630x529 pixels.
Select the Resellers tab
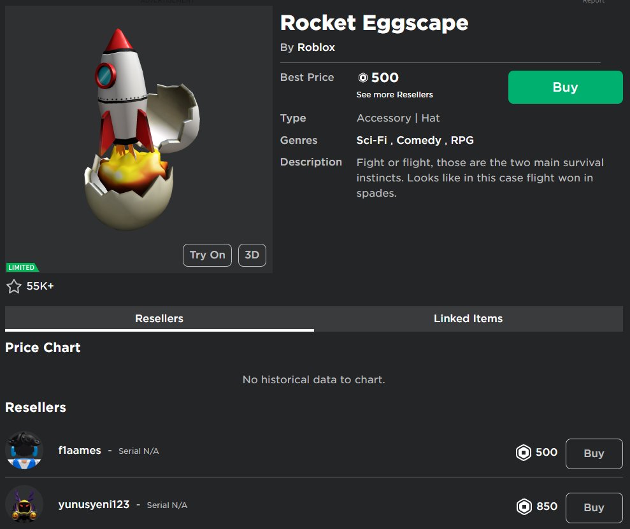coord(159,318)
